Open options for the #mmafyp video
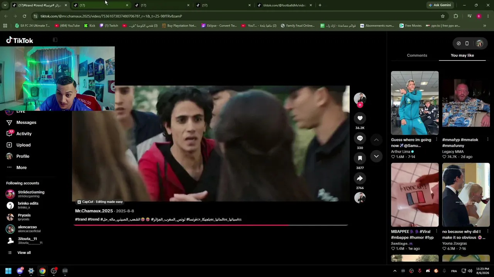The height and width of the screenshot is (277, 494). 487,140
